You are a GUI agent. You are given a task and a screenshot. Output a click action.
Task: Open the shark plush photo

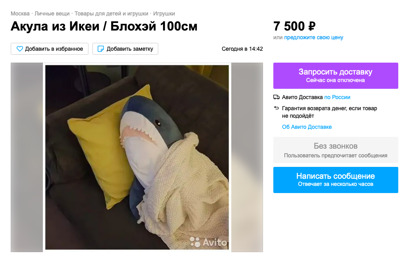[137, 157]
